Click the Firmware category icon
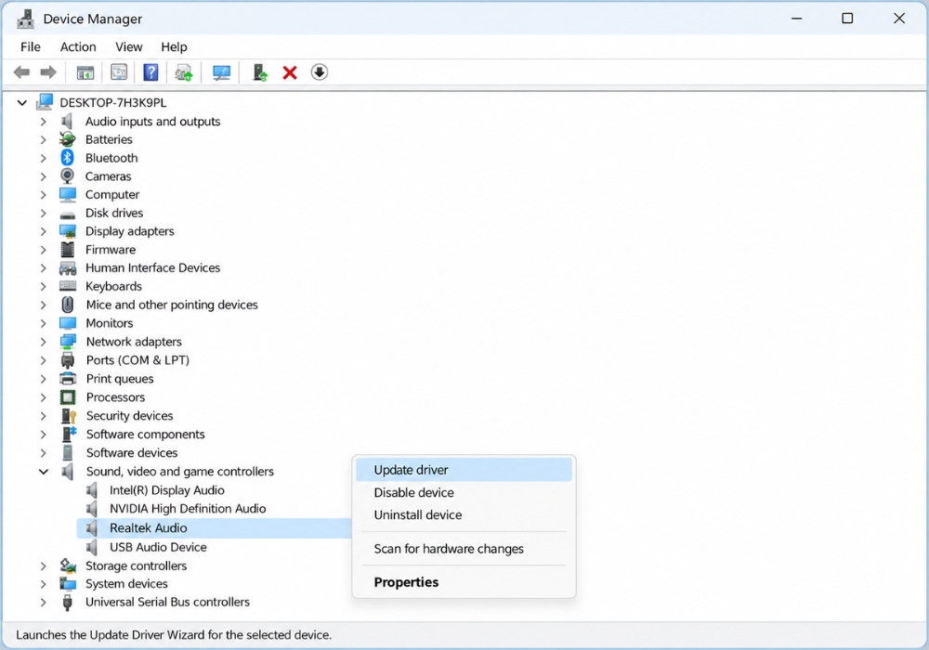 point(68,249)
